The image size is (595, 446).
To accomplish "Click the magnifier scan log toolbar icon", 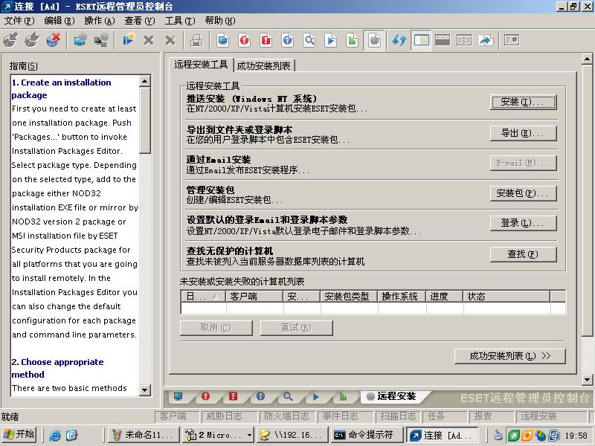I will coord(309,40).
